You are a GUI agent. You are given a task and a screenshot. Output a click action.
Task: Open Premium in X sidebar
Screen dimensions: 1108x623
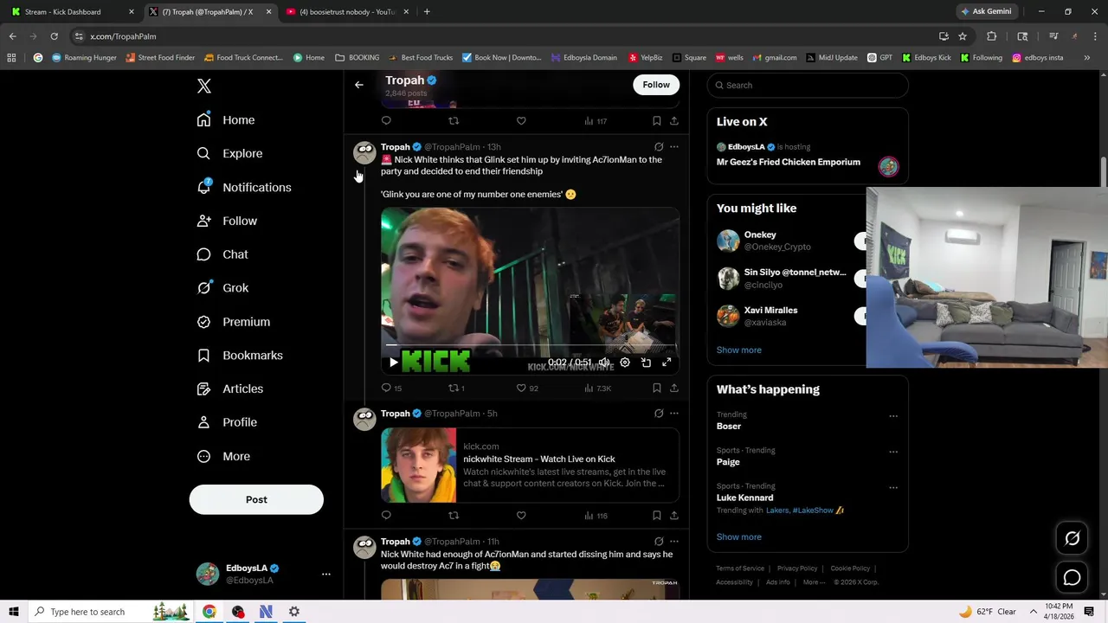234,322
